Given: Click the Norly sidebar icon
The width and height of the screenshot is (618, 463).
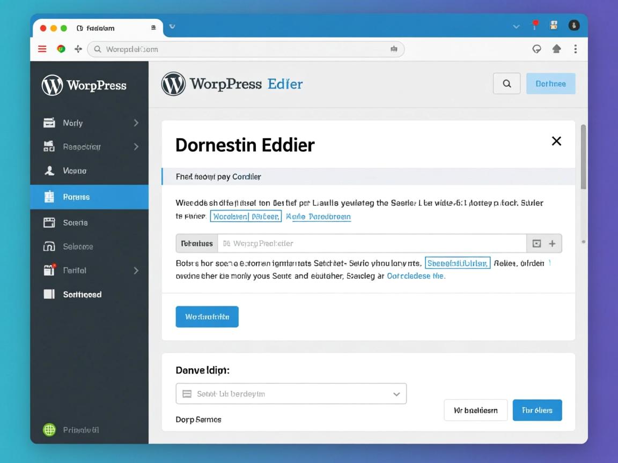Looking at the screenshot, I should tap(49, 123).
